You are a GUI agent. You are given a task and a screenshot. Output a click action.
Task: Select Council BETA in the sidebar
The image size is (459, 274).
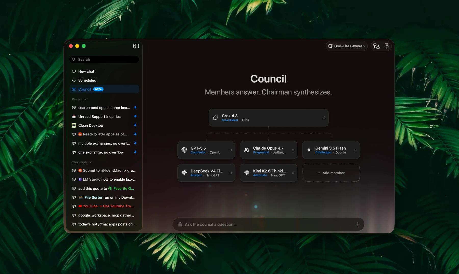(x=104, y=89)
